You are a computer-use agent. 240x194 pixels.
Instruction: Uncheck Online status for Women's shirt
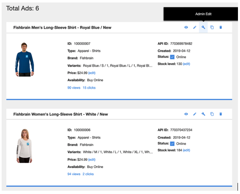(x=172, y=144)
